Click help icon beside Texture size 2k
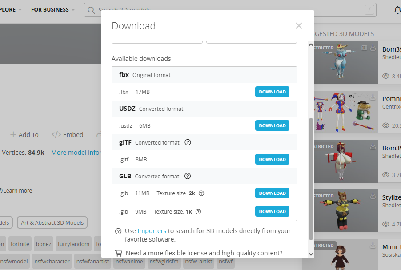The image size is (401, 270). tap(201, 193)
